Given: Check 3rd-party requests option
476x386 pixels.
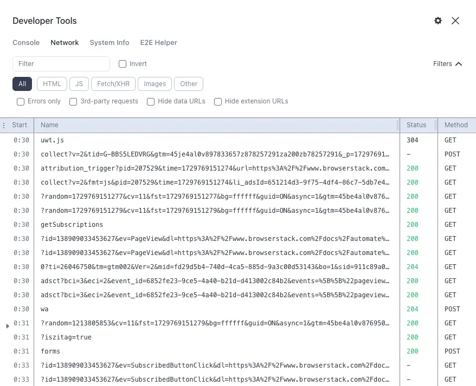Looking at the screenshot, I should click(73, 101).
